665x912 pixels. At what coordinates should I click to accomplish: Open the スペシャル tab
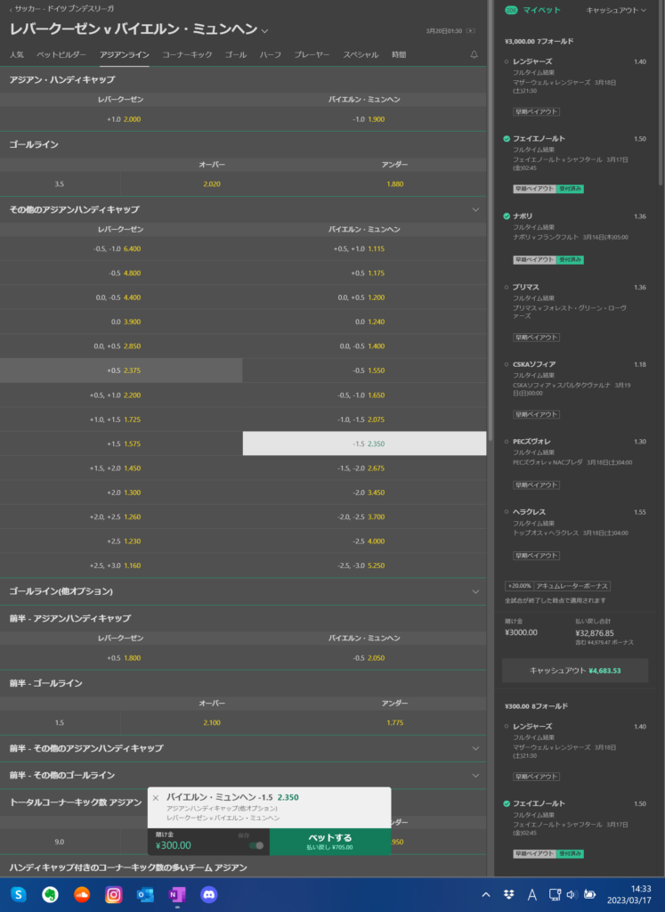coord(361,54)
